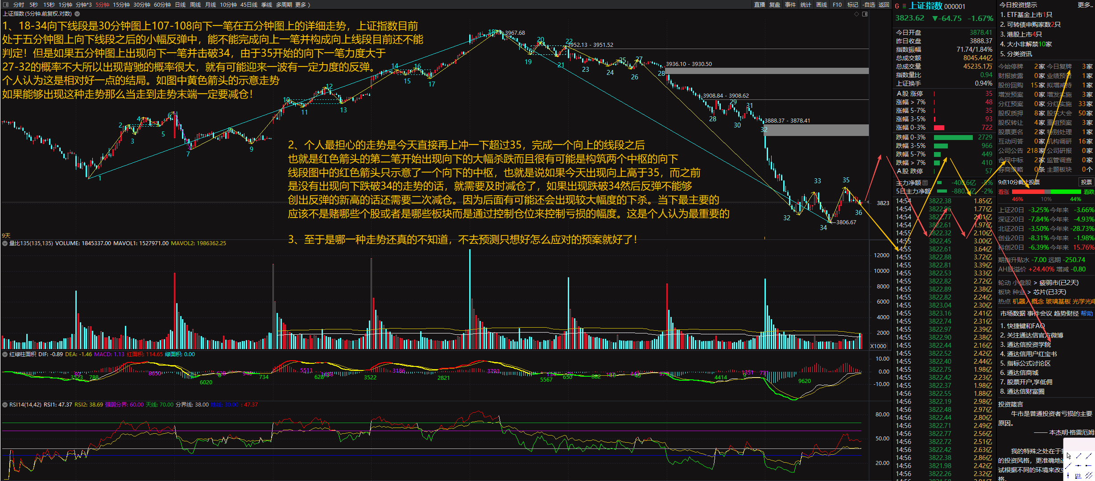Open the 复盘 review tool
Image resolution: width=1095 pixels, height=481 pixels.
point(775,4)
